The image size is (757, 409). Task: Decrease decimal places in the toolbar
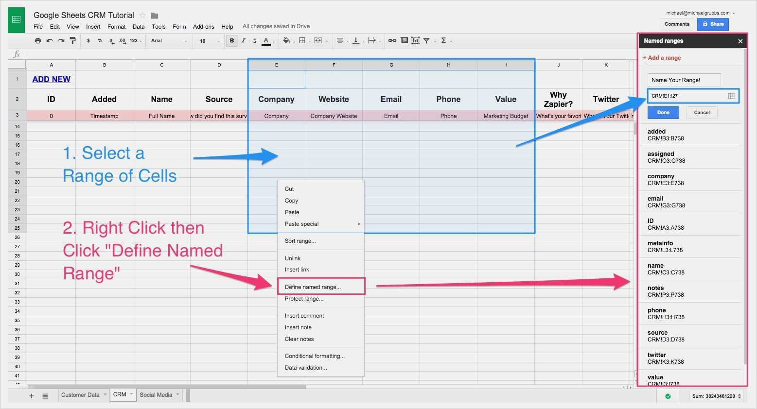pos(111,41)
